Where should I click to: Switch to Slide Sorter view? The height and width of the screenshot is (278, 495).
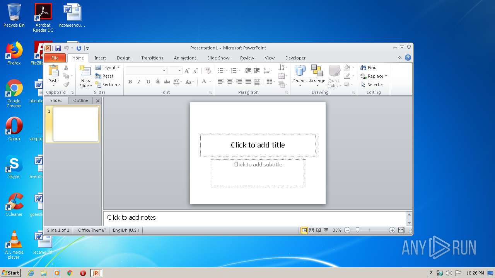point(311,230)
